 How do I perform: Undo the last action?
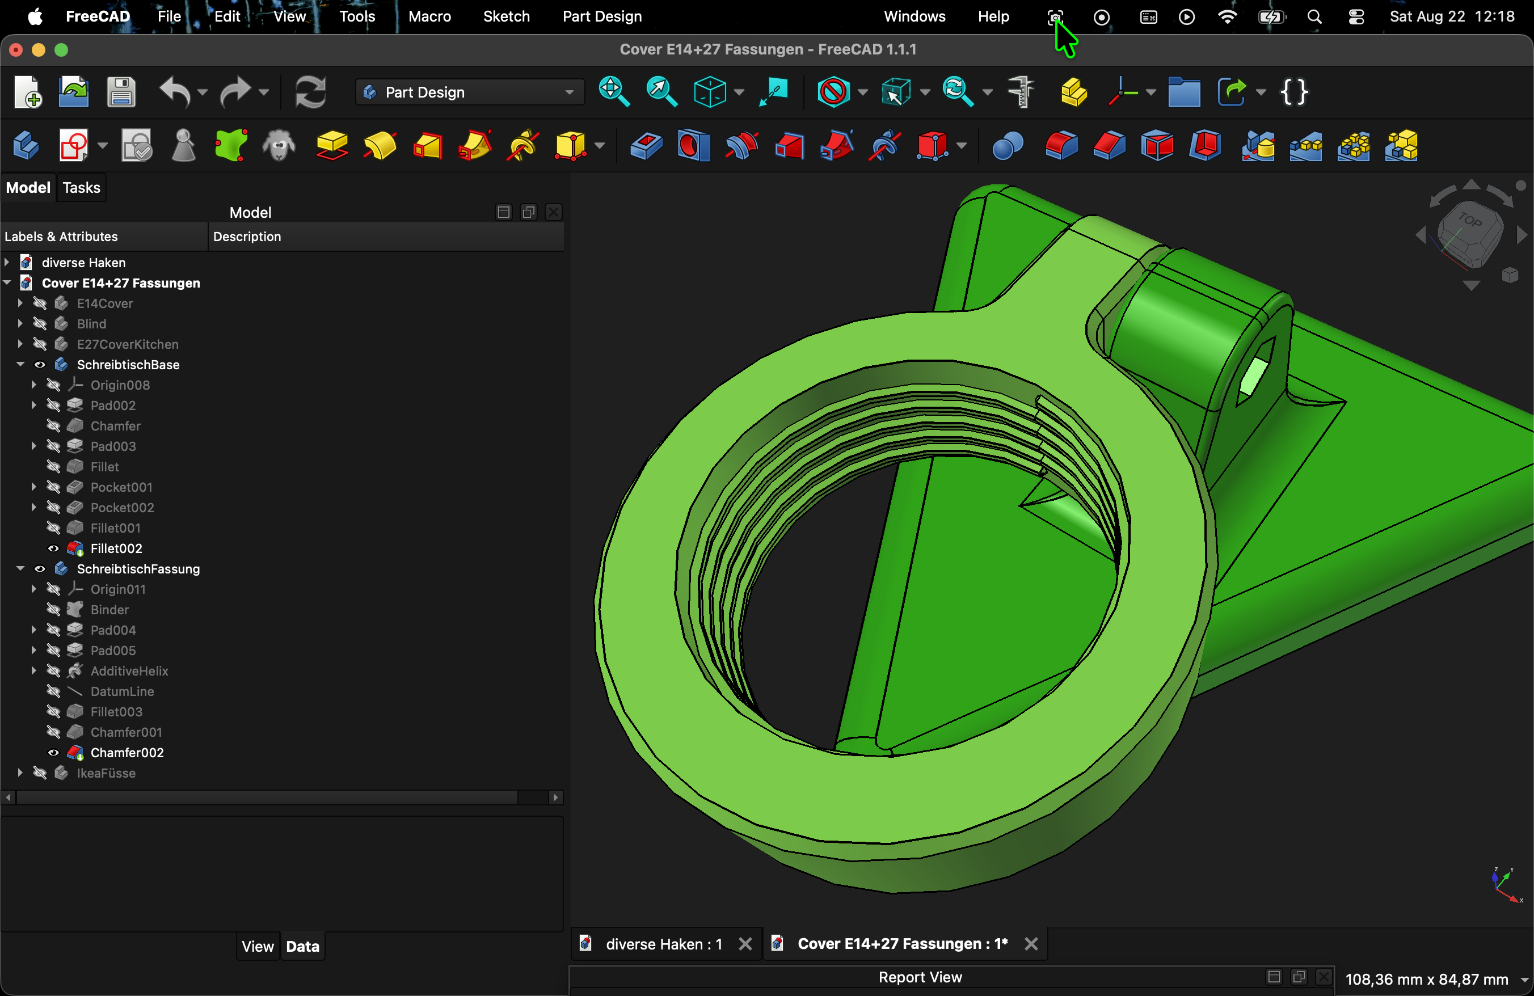point(175,92)
